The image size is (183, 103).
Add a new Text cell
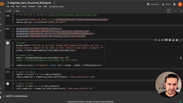click(x=16, y=11)
